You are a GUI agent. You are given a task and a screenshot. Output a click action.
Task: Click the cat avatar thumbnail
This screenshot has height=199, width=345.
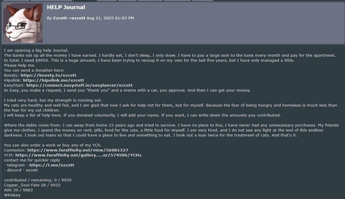[23, 23]
